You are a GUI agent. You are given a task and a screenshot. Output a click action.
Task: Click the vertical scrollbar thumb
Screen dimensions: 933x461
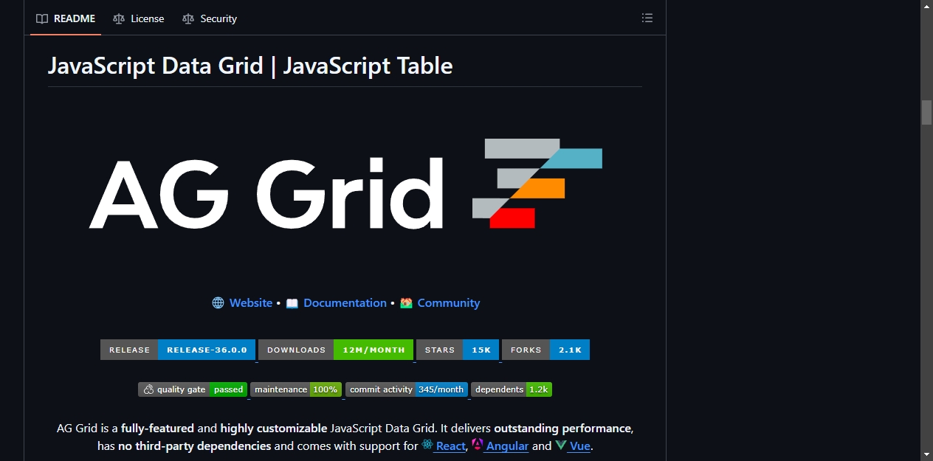[926, 112]
